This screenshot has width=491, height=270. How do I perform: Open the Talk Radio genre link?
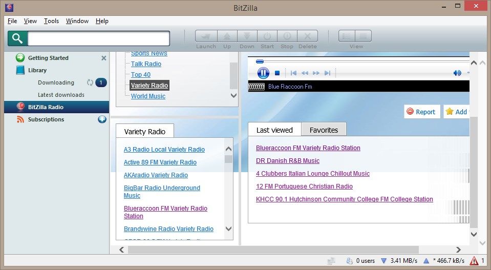[146, 64]
